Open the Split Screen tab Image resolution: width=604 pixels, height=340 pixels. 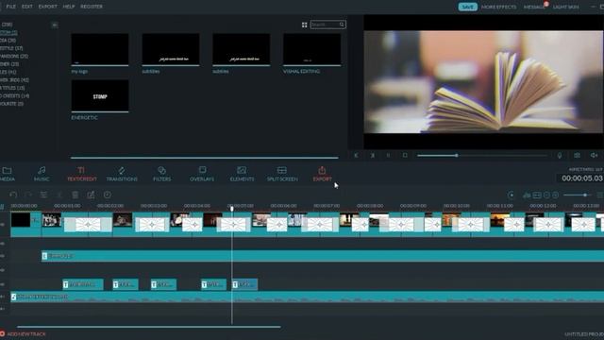click(282, 174)
